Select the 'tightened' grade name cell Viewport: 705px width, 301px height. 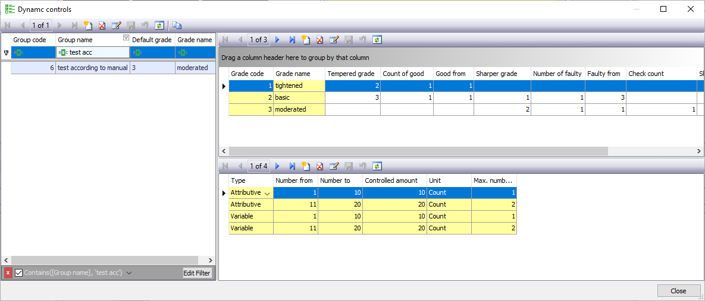[x=299, y=85]
